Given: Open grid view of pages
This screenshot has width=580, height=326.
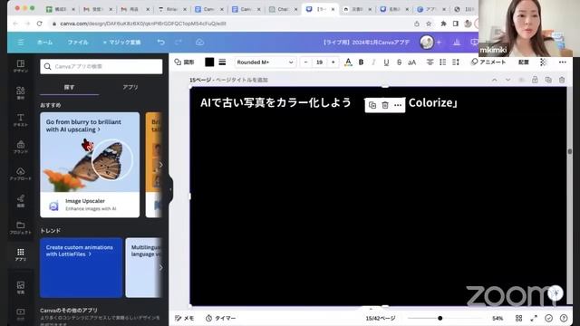Looking at the screenshot, I should [x=519, y=318].
